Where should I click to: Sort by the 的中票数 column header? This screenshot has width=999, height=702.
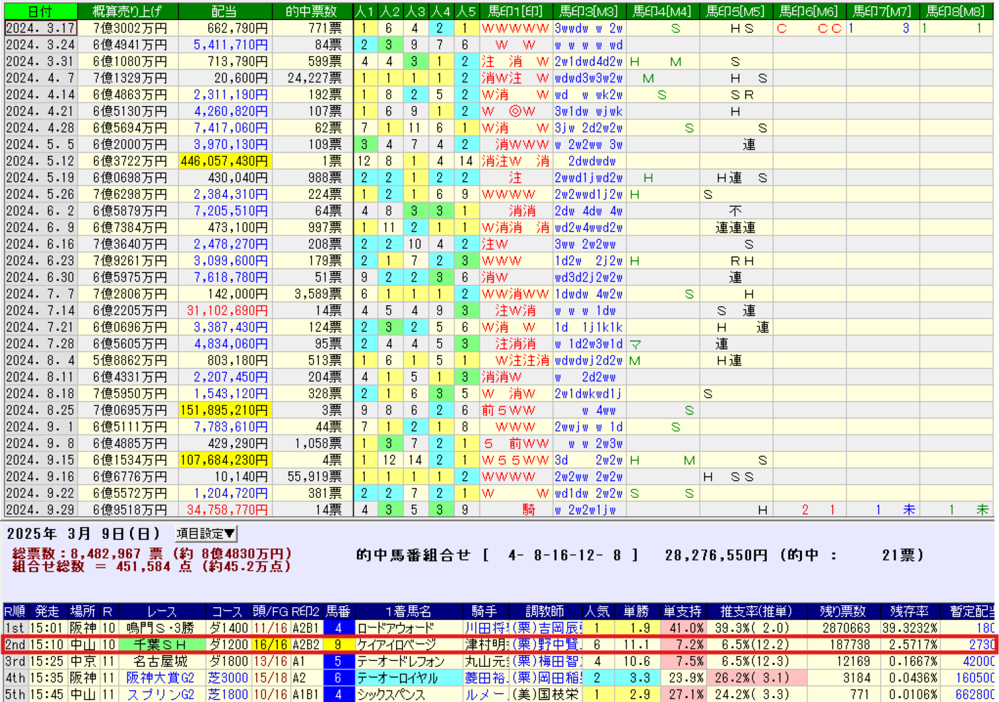[308, 10]
